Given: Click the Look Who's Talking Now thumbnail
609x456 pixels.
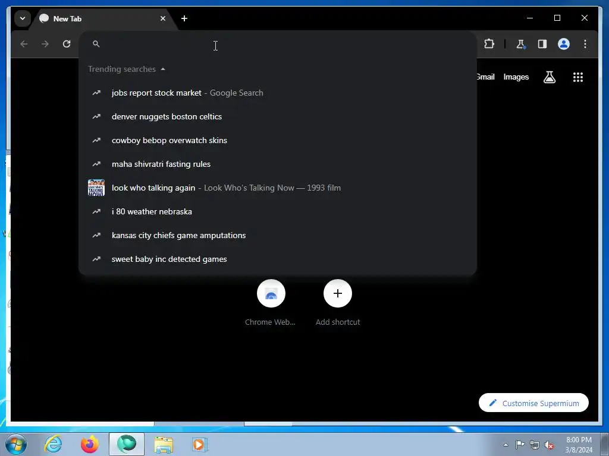Looking at the screenshot, I should 96,188.
